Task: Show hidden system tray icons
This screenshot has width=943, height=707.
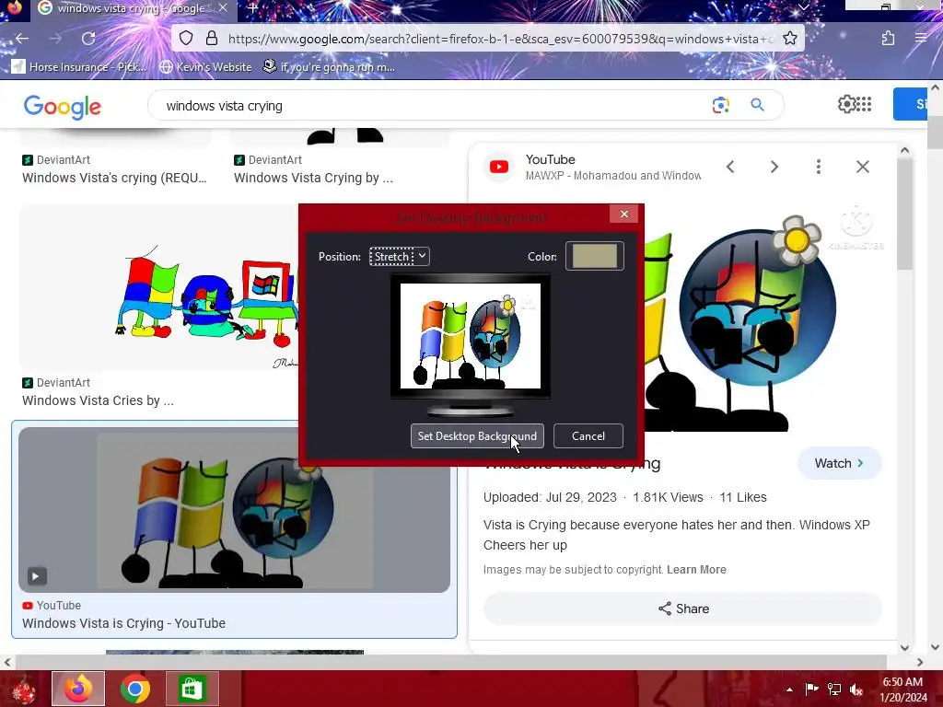Action: pyautogui.click(x=789, y=690)
